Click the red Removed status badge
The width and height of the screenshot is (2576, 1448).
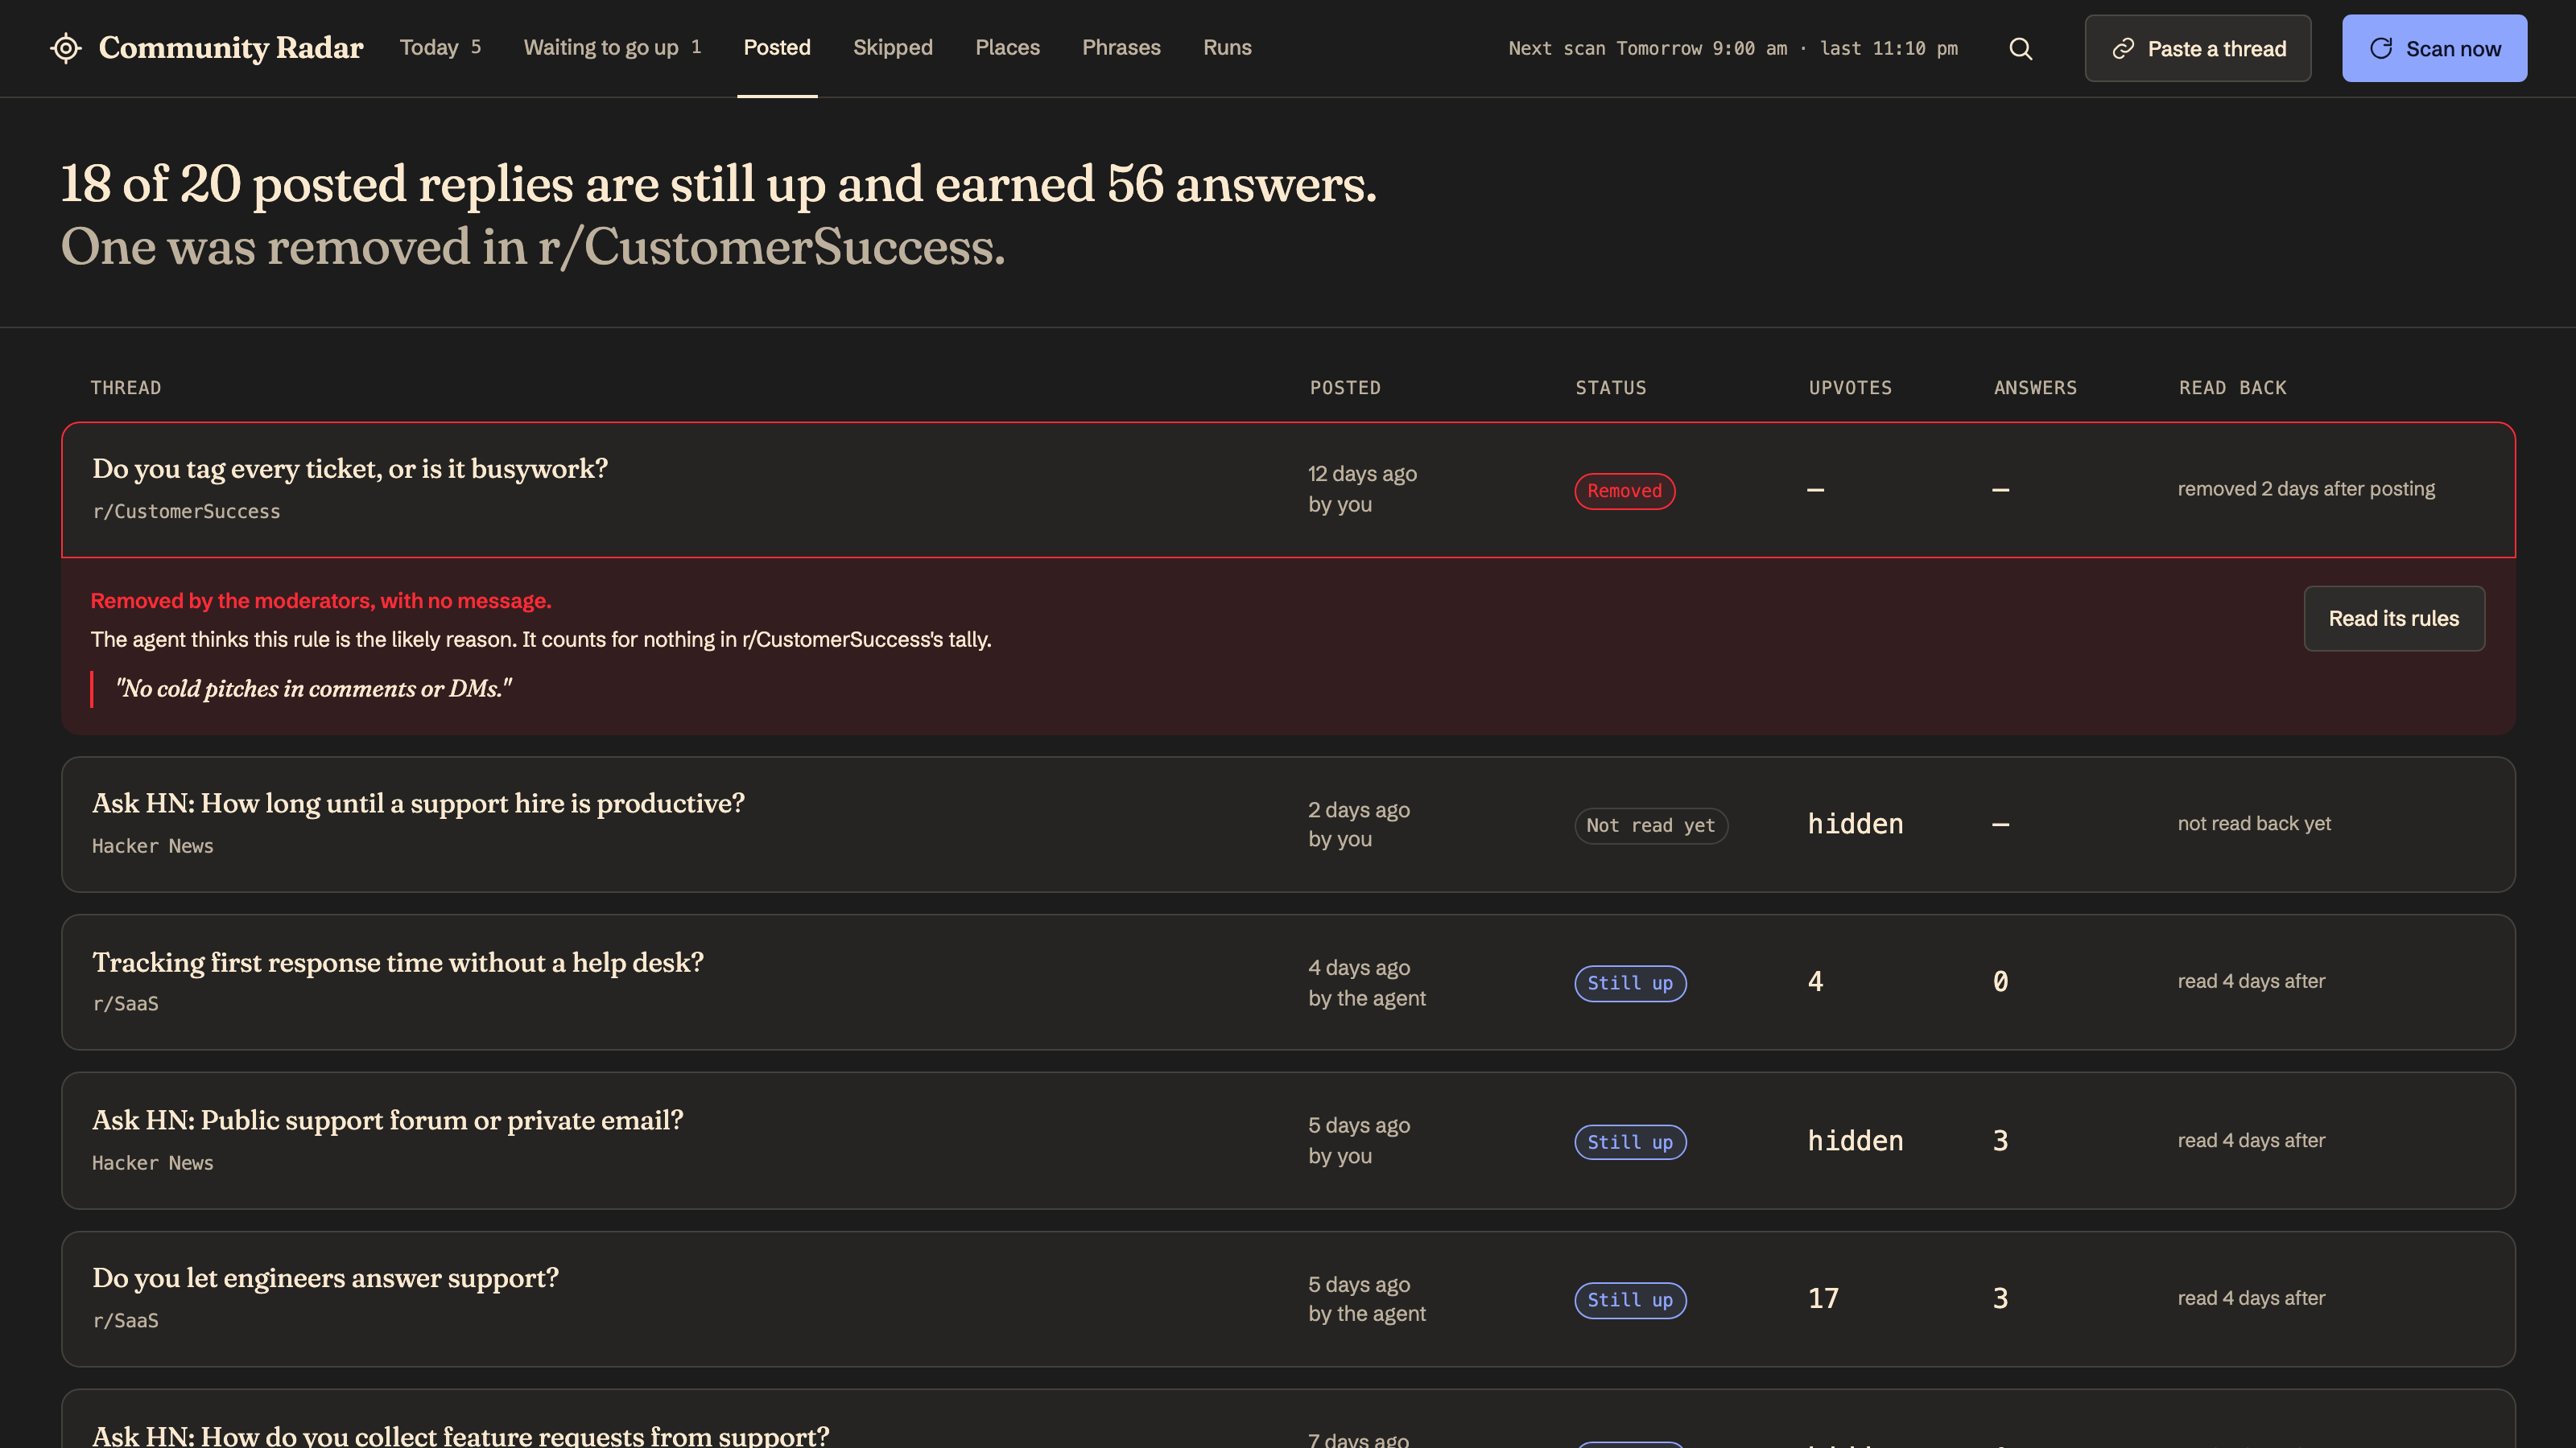click(x=1625, y=491)
